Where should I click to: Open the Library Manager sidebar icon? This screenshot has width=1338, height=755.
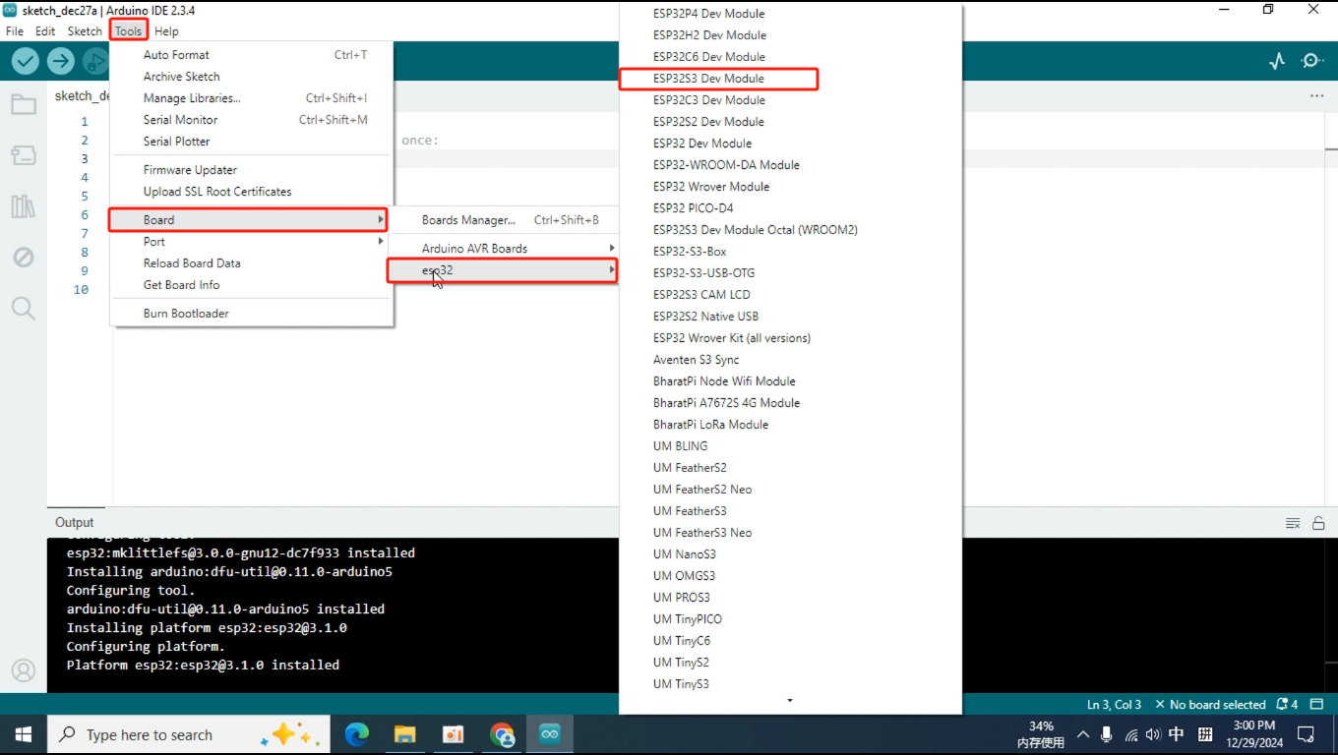[24, 206]
